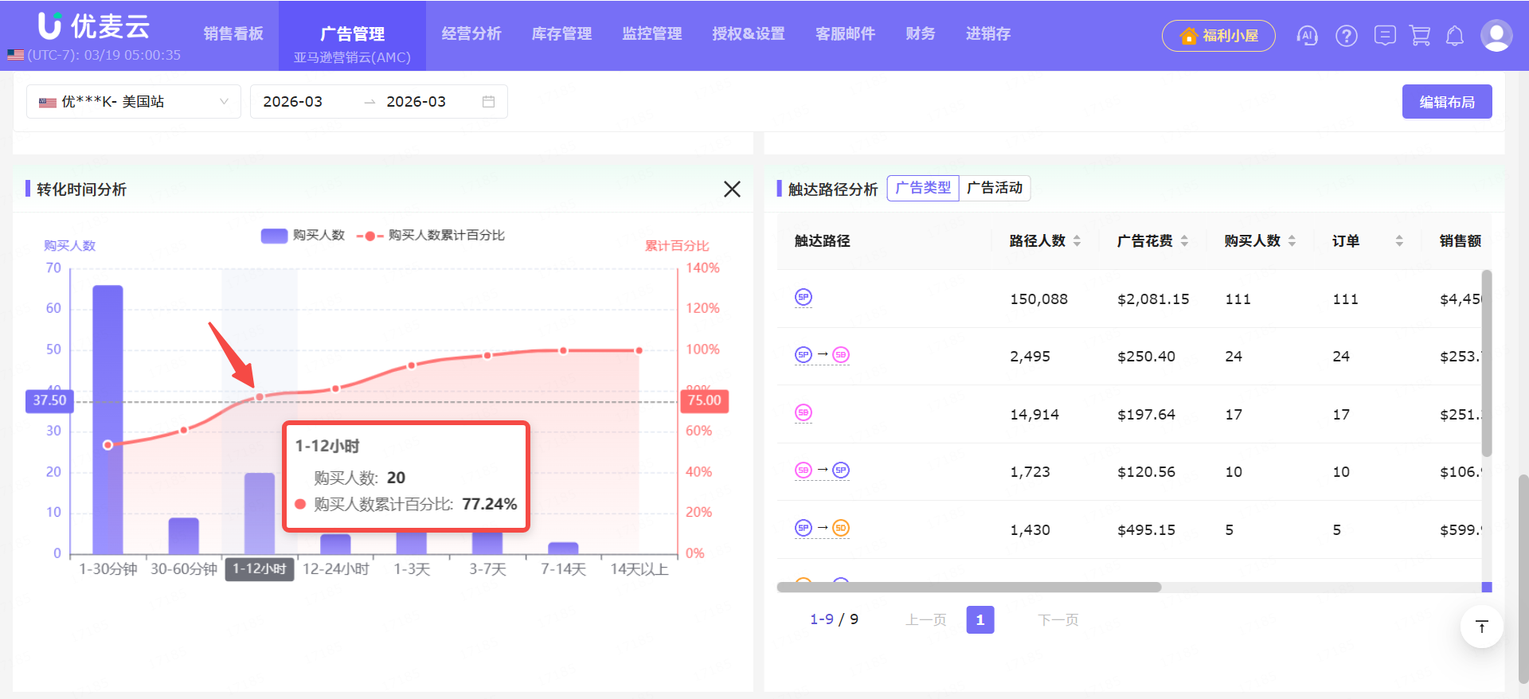Click the end date 2026-03 field
The width and height of the screenshot is (1529, 699).
pyautogui.click(x=416, y=102)
